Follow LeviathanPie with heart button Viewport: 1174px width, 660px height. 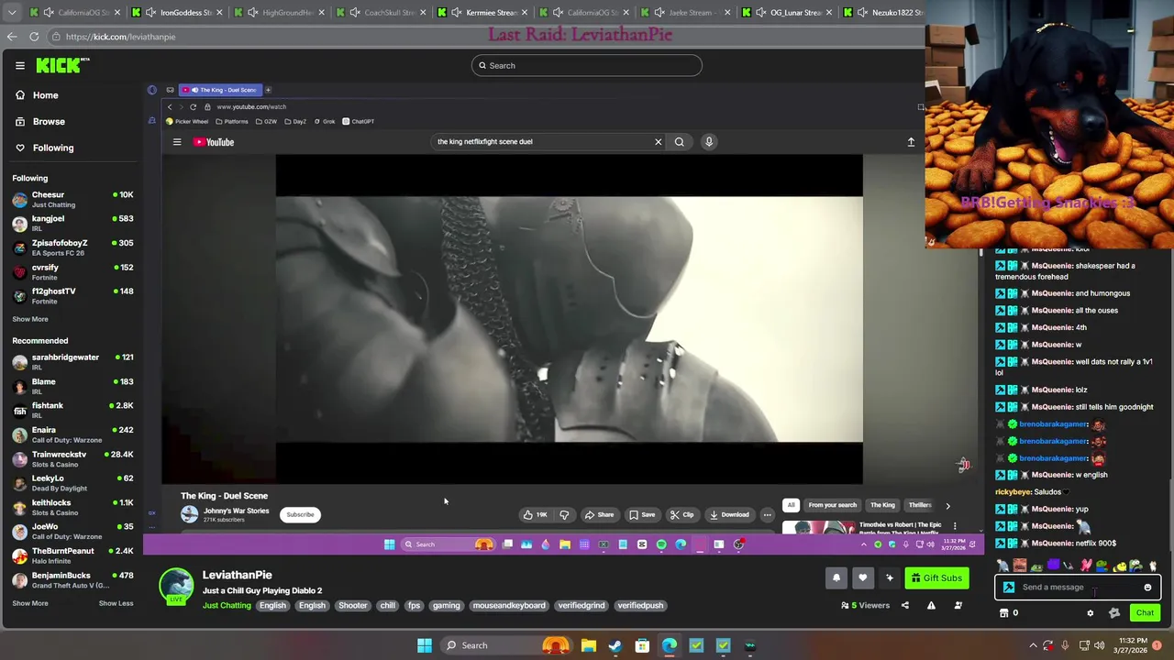pos(862,577)
